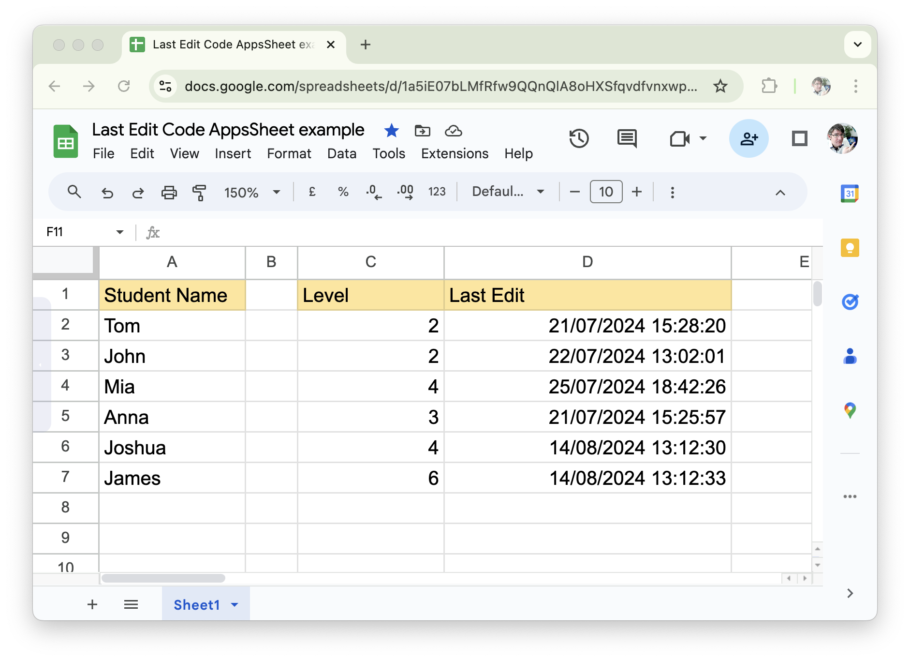Open Google Maps side panel icon

850,410
